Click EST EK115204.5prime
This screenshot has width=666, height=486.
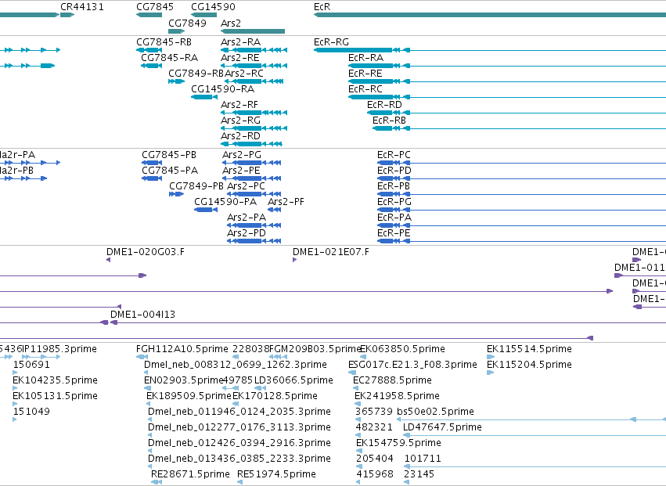[x=529, y=365]
